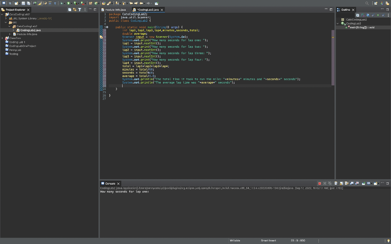Toggle Show Console on standard error
This screenshot has height=244, width=391.
click(x=357, y=183)
